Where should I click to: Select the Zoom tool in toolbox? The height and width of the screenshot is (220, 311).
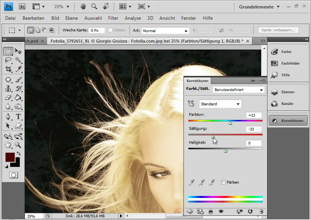18,145
